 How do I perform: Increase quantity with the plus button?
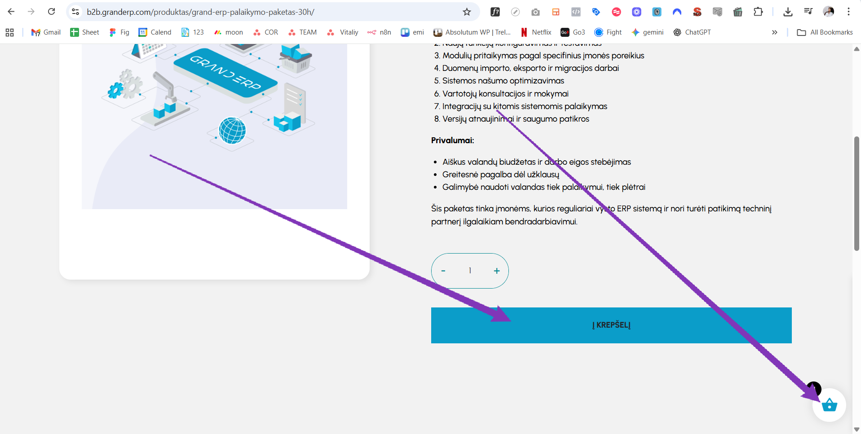coord(497,271)
